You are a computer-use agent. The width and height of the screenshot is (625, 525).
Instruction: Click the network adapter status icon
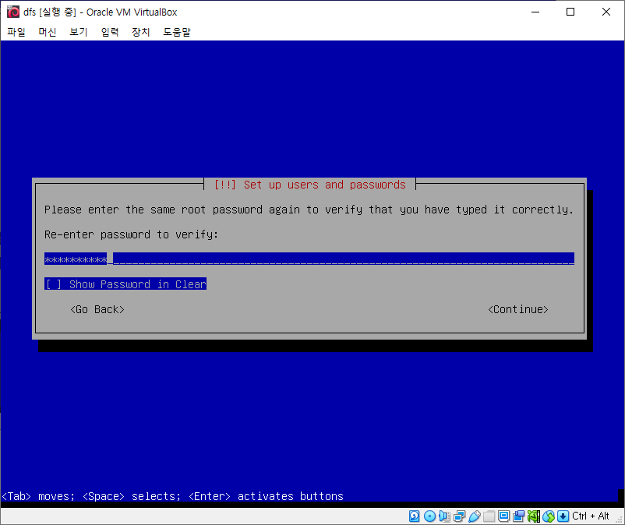tap(459, 516)
